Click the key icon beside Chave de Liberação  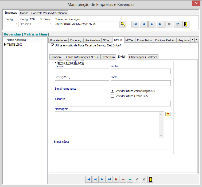coord(123,24)
